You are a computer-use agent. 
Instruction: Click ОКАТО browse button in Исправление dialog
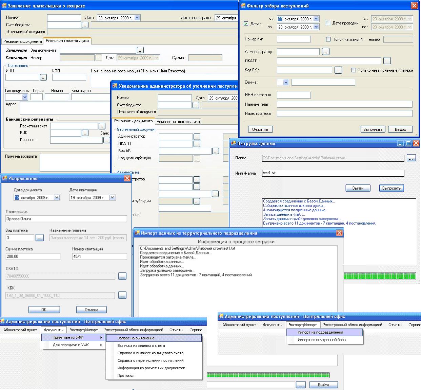(x=122, y=276)
